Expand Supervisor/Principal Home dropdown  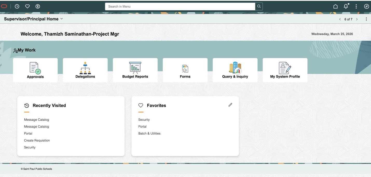[x=61, y=19]
